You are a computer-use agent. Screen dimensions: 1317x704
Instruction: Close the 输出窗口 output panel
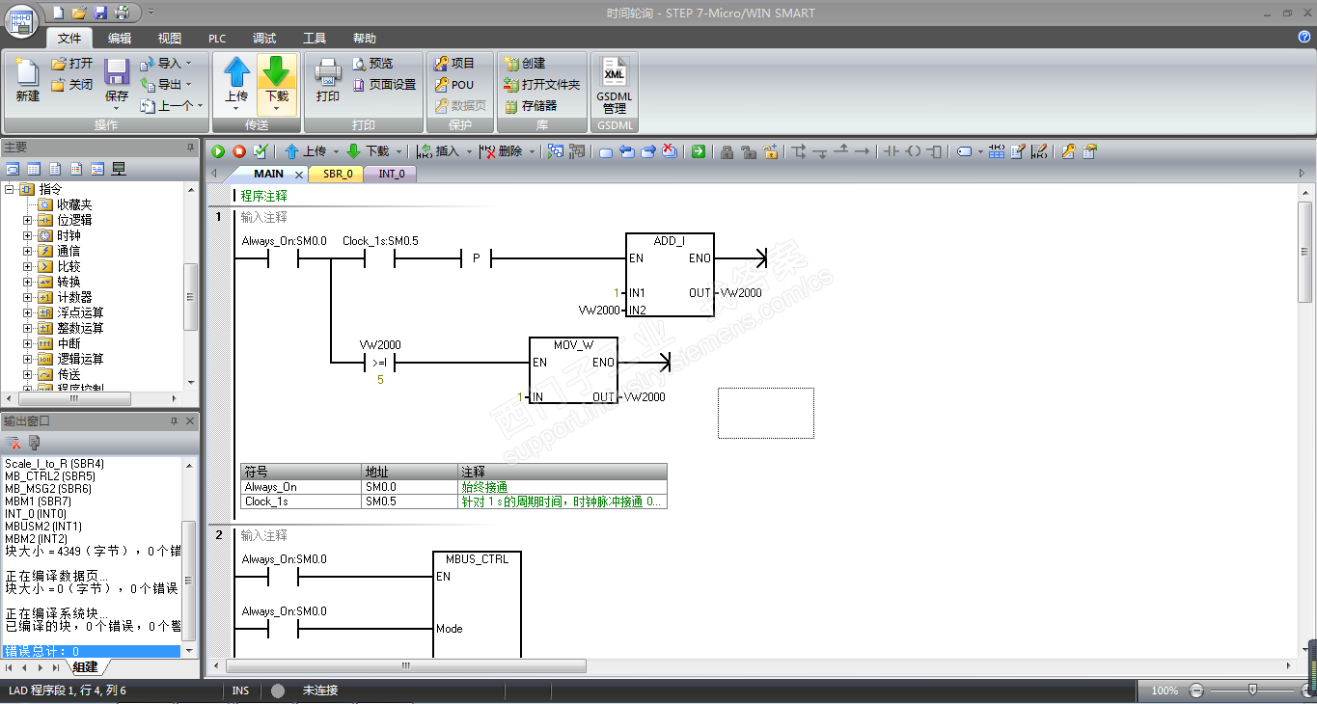pyautogui.click(x=190, y=421)
